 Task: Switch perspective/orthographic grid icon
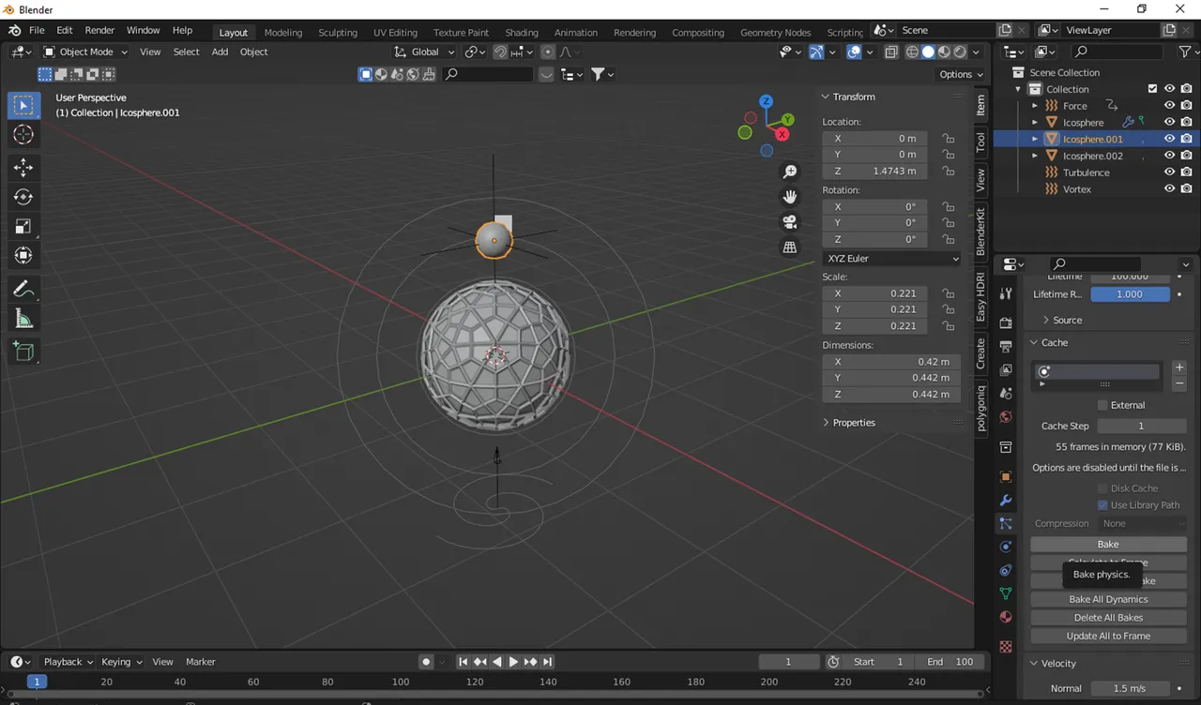[790, 247]
